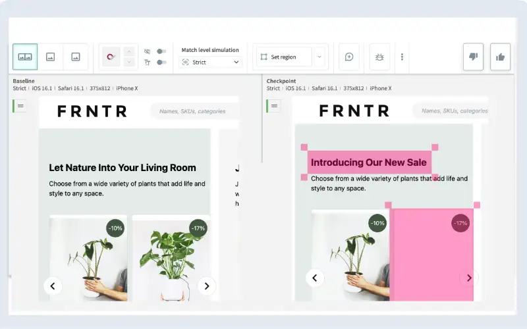Viewport: 527px width, 329px height.
Task: Click checkpoint -10% discount badge
Action: point(377,223)
